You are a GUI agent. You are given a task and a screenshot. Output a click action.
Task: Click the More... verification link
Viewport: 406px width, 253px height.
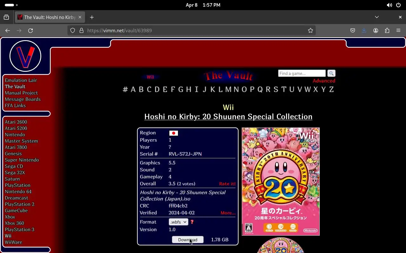(228, 213)
